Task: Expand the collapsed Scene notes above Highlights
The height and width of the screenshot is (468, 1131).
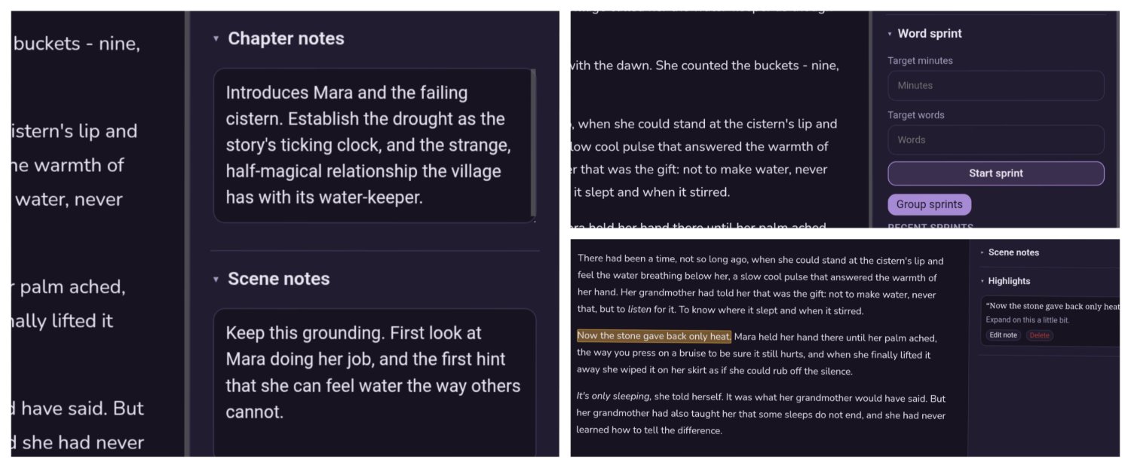Action: (x=982, y=252)
